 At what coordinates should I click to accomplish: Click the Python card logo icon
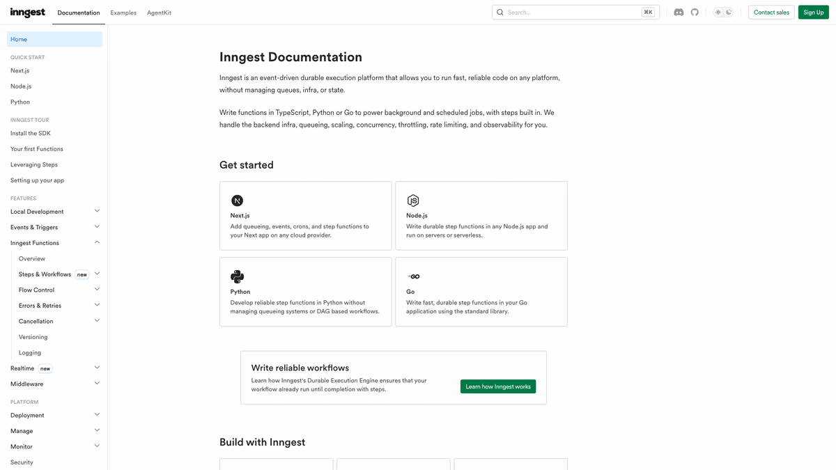pos(237,276)
